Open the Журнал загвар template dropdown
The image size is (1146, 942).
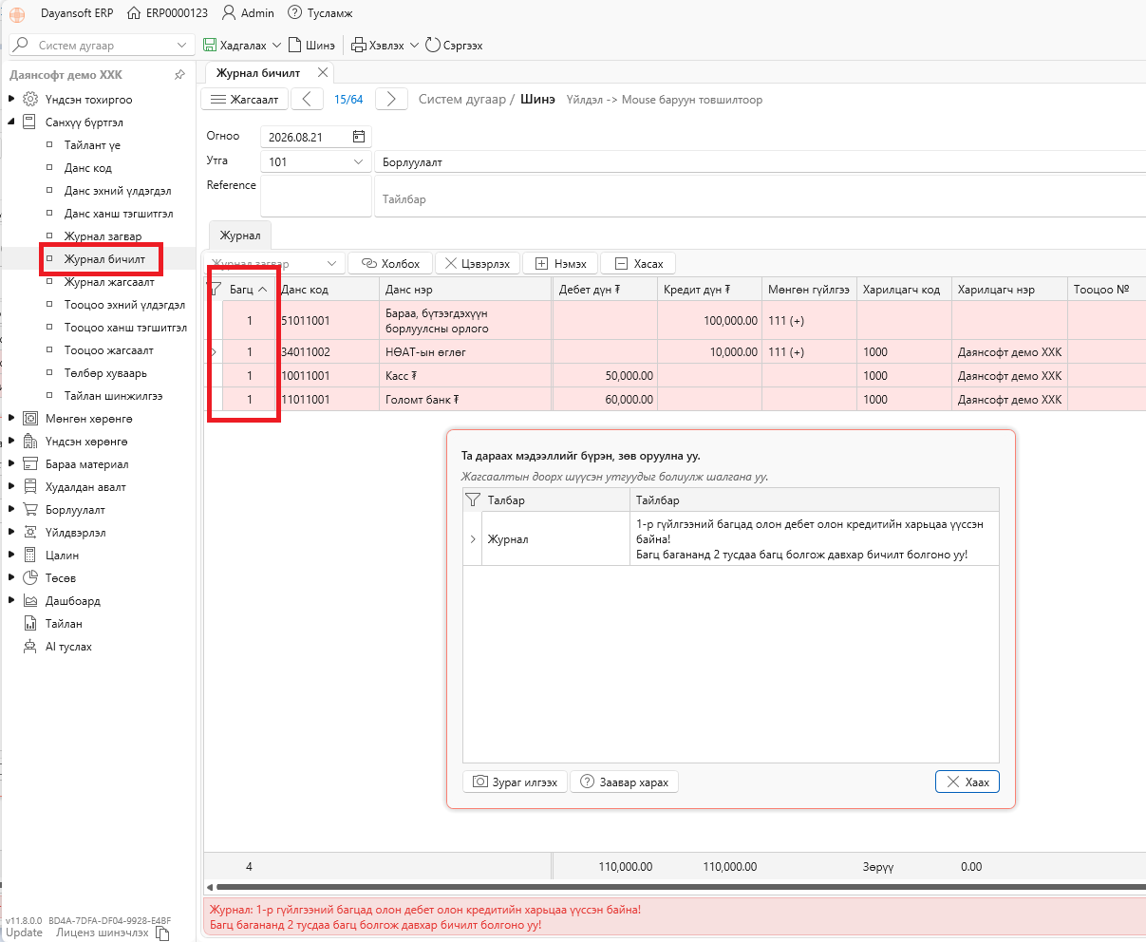point(332,264)
